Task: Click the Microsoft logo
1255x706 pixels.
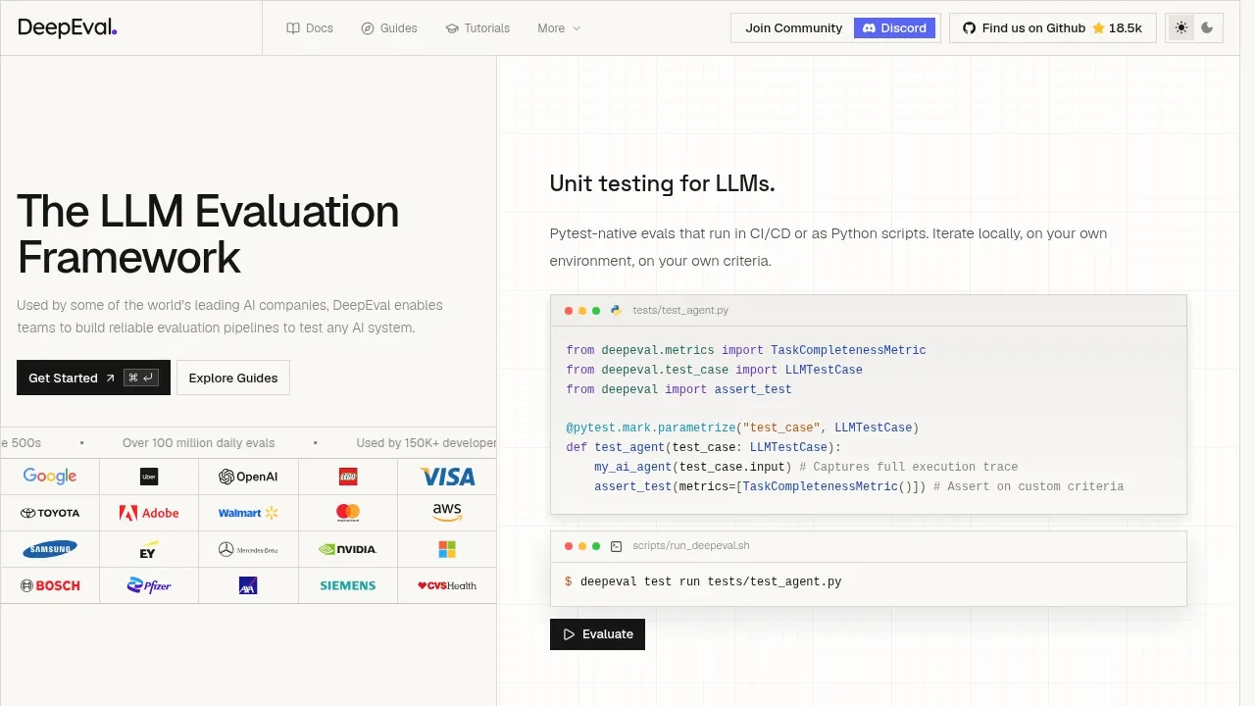Action: pyautogui.click(x=447, y=549)
